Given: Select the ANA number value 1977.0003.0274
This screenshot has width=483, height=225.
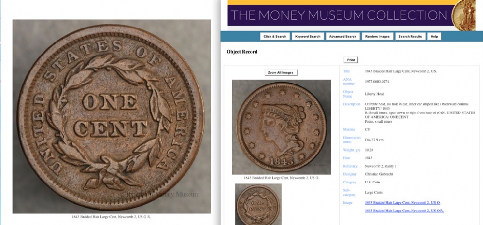Looking at the screenshot, I should (x=377, y=82).
